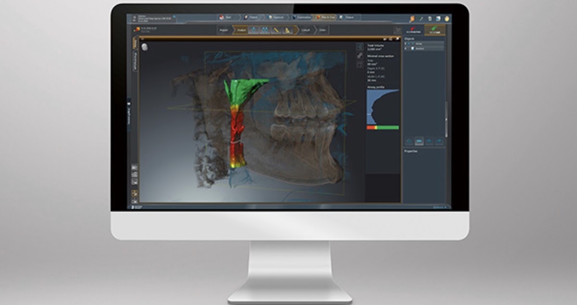This screenshot has width=577, height=305.
Task: Select the top vertical tab on left edge
Action: [135, 44]
